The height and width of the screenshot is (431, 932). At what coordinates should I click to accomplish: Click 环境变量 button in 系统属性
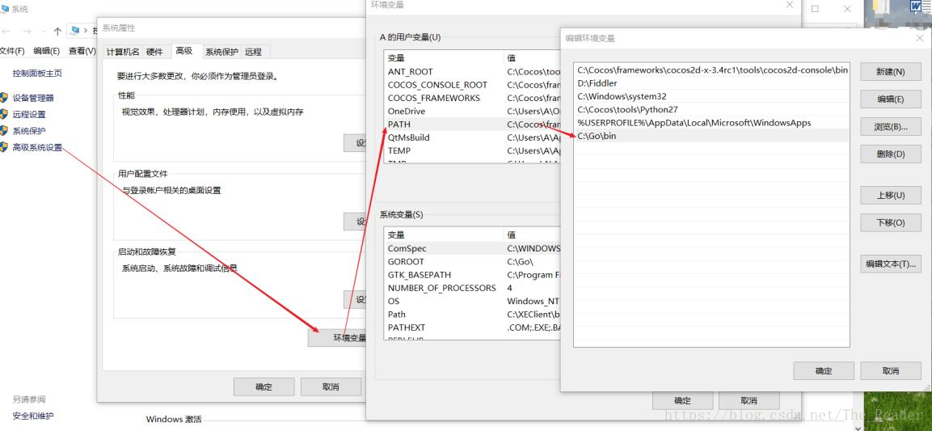(x=337, y=338)
